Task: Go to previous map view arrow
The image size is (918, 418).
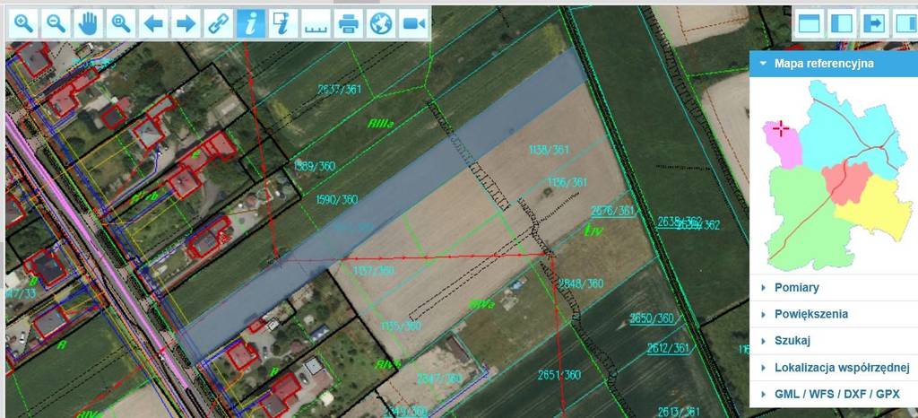Action: 153,24
